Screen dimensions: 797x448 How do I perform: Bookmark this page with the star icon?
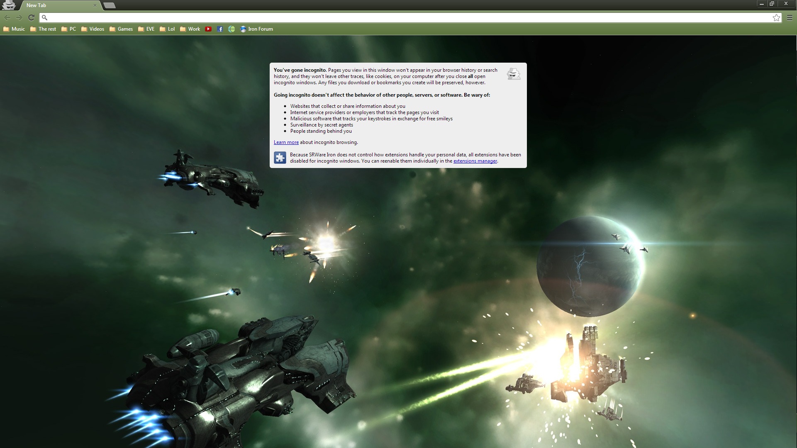(x=776, y=17)
